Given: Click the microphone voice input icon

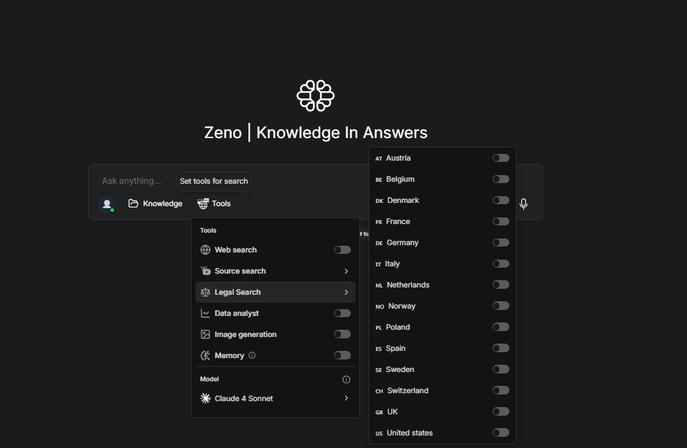Looking at the screenshot, I should point(523,204).
